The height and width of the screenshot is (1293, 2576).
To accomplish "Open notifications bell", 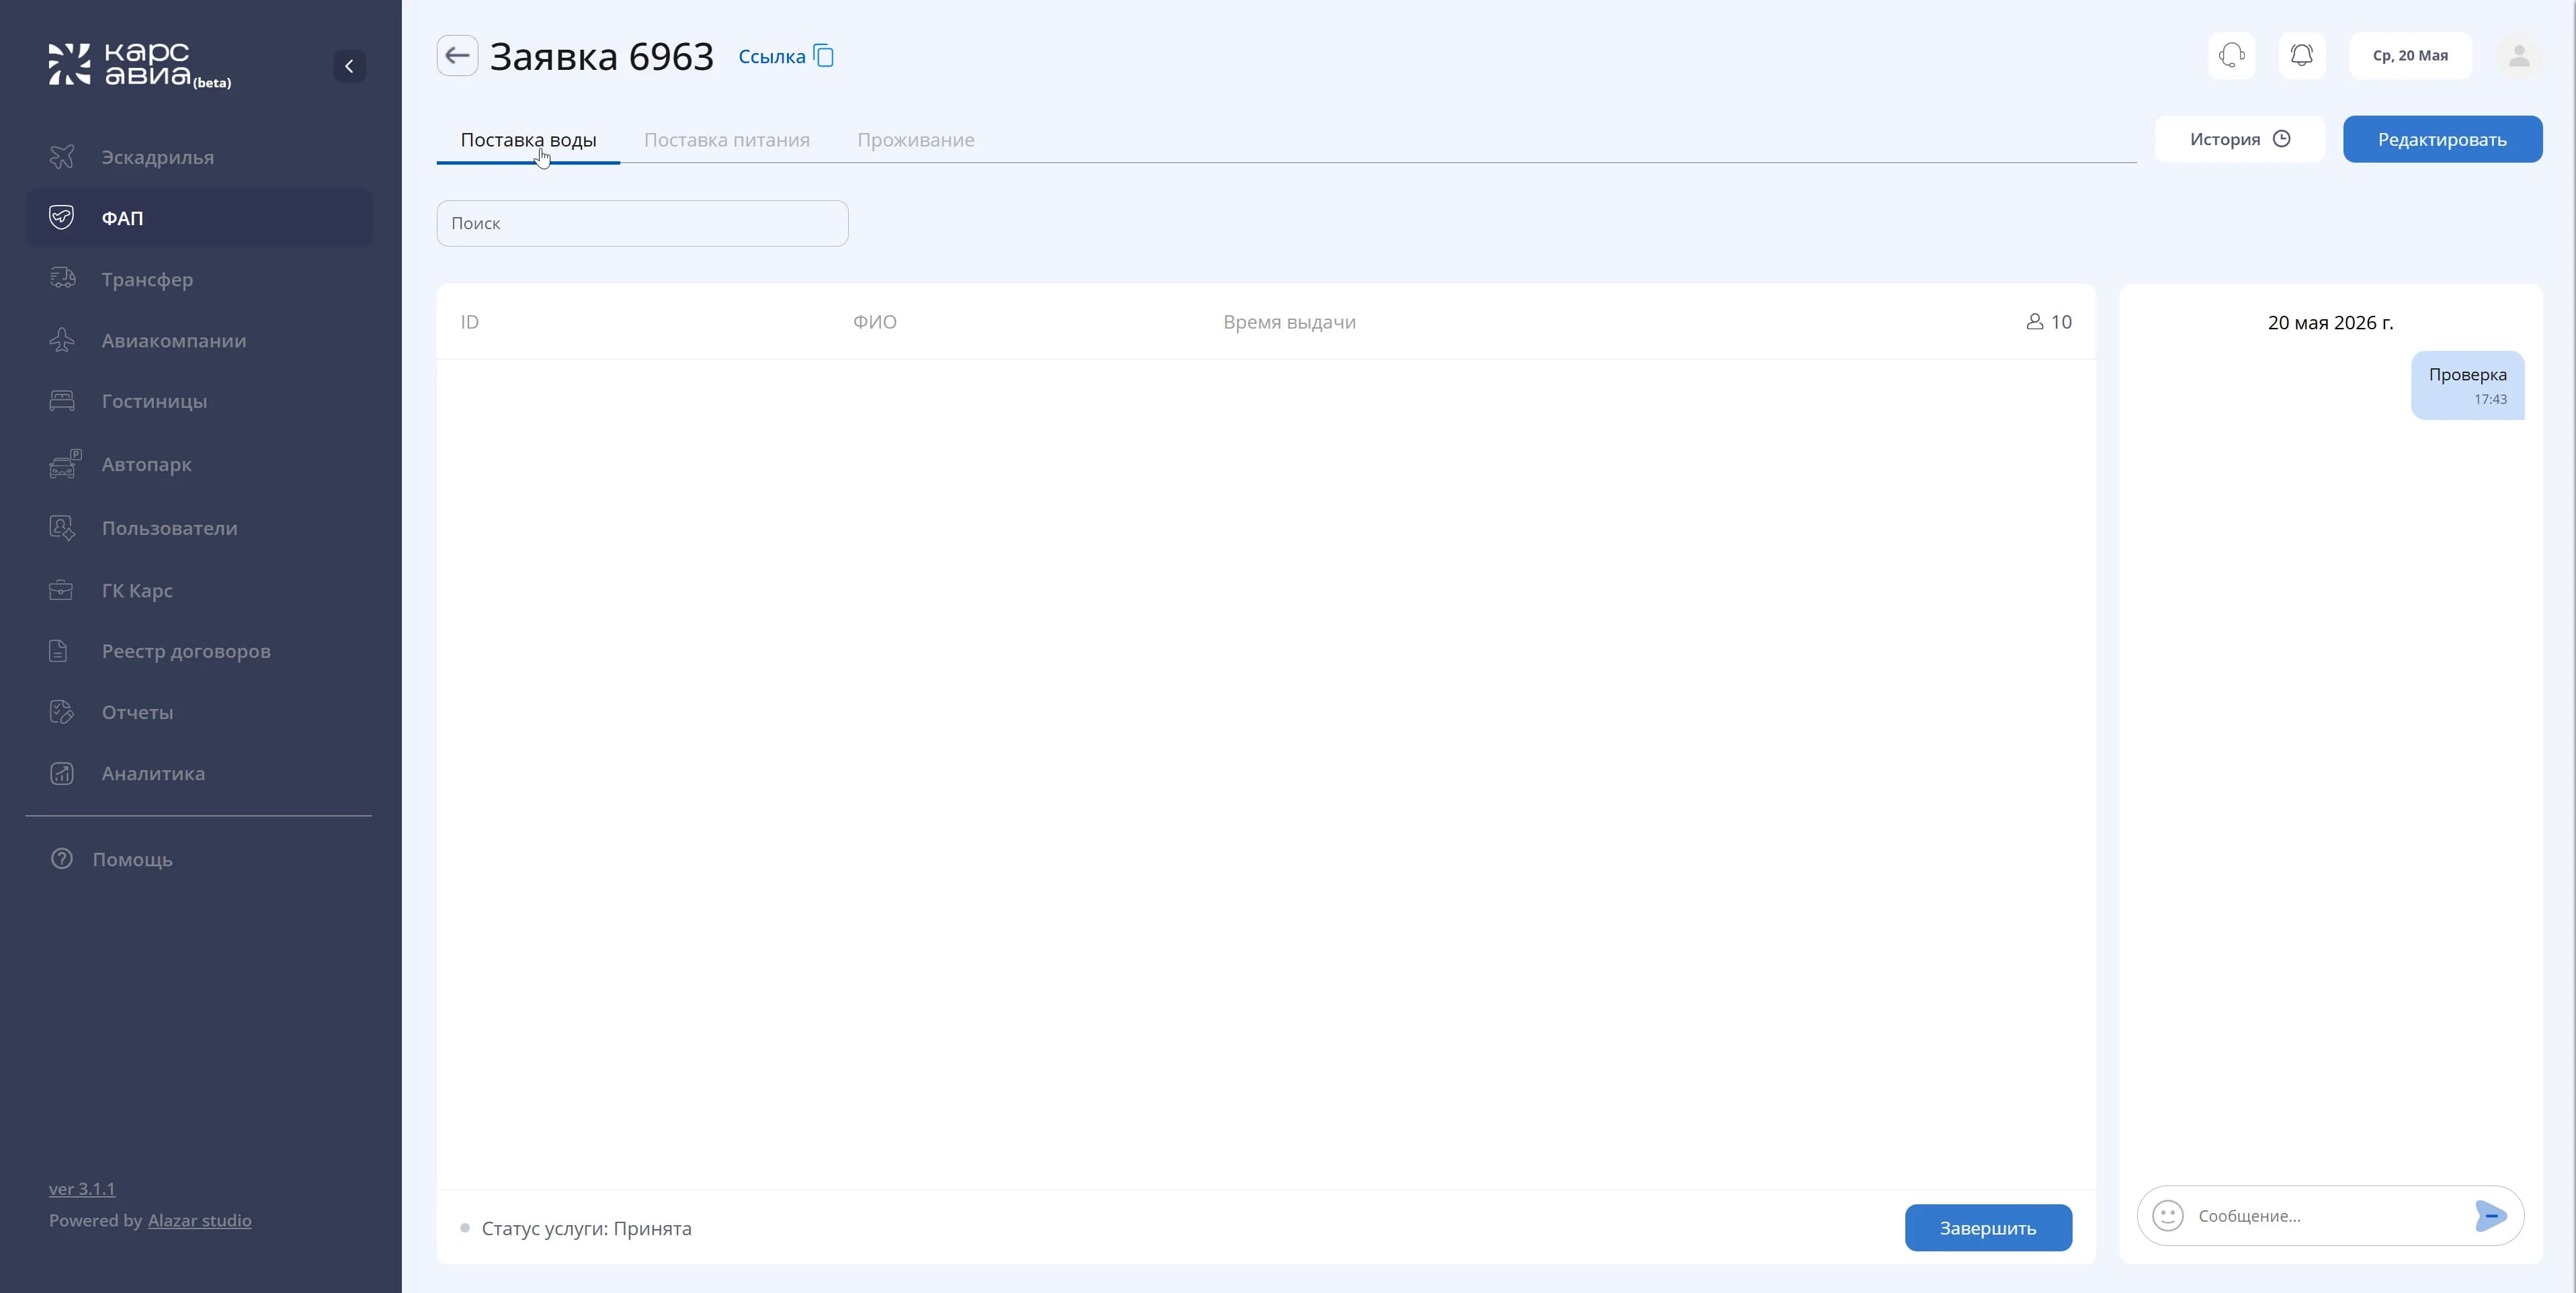I will 2302,55.
